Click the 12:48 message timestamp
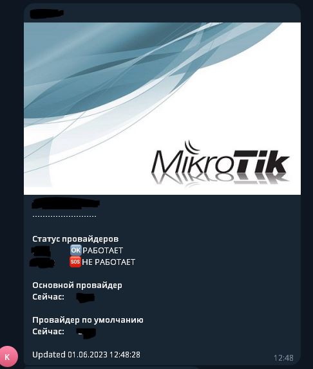 pyautogui.click(x=283, y=358)
